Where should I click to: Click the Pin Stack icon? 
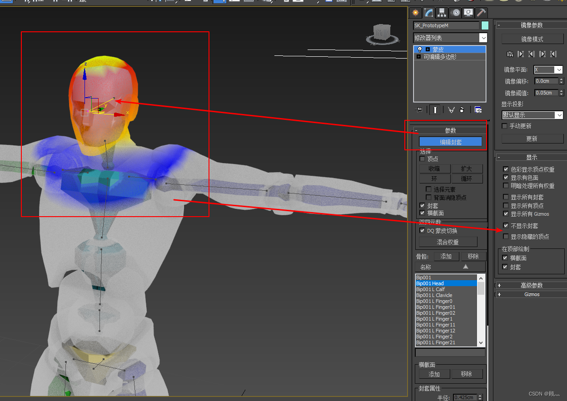tap(419, 109)
